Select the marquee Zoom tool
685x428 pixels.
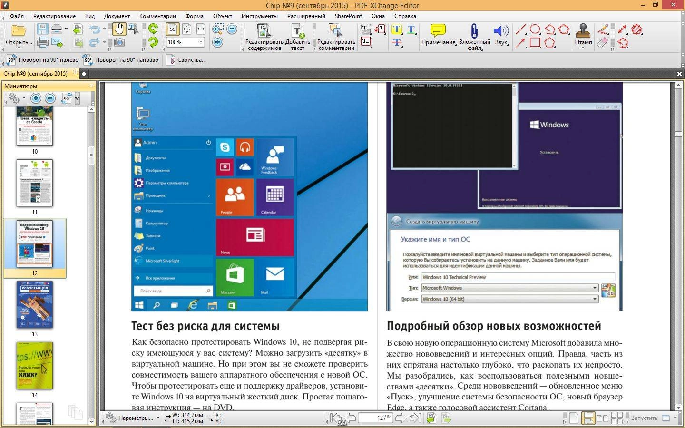tap(217, 29)
